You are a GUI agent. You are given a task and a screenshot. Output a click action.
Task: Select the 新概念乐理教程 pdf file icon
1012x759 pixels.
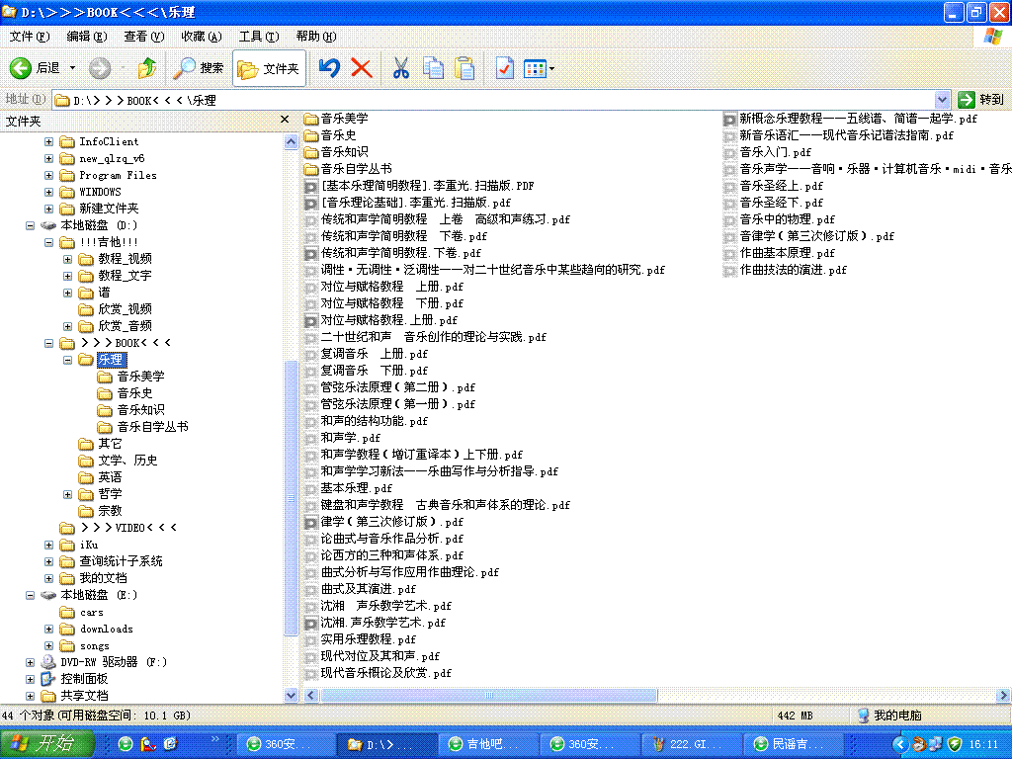(x=729, y=119)
